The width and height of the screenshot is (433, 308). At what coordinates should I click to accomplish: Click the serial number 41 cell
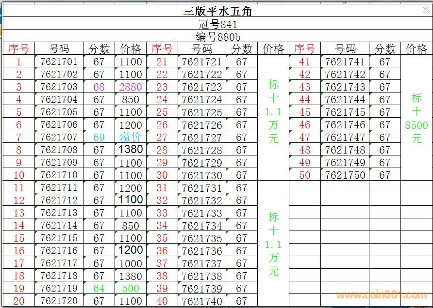click(304, 62)
